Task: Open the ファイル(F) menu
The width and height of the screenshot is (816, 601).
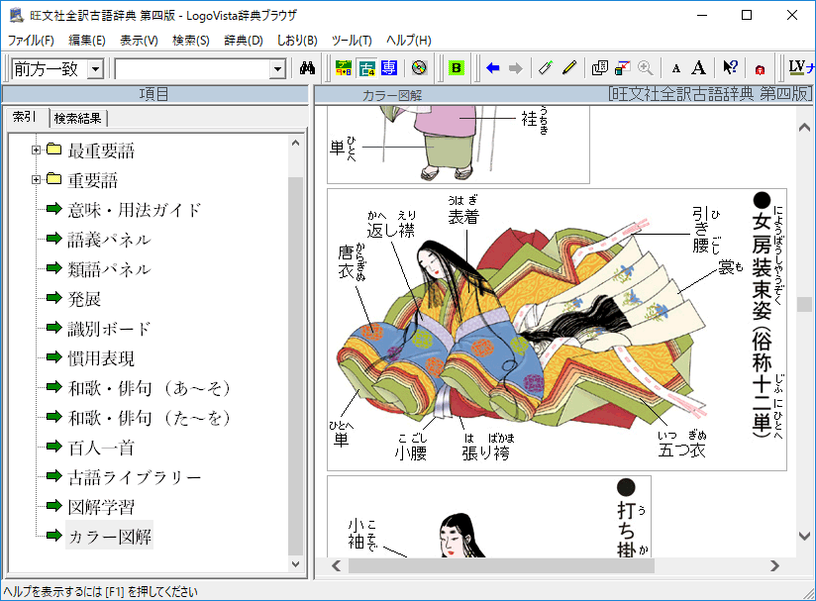Action: coord(31,41)
